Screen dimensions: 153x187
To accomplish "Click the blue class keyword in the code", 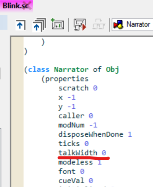I will click(38, 70).
